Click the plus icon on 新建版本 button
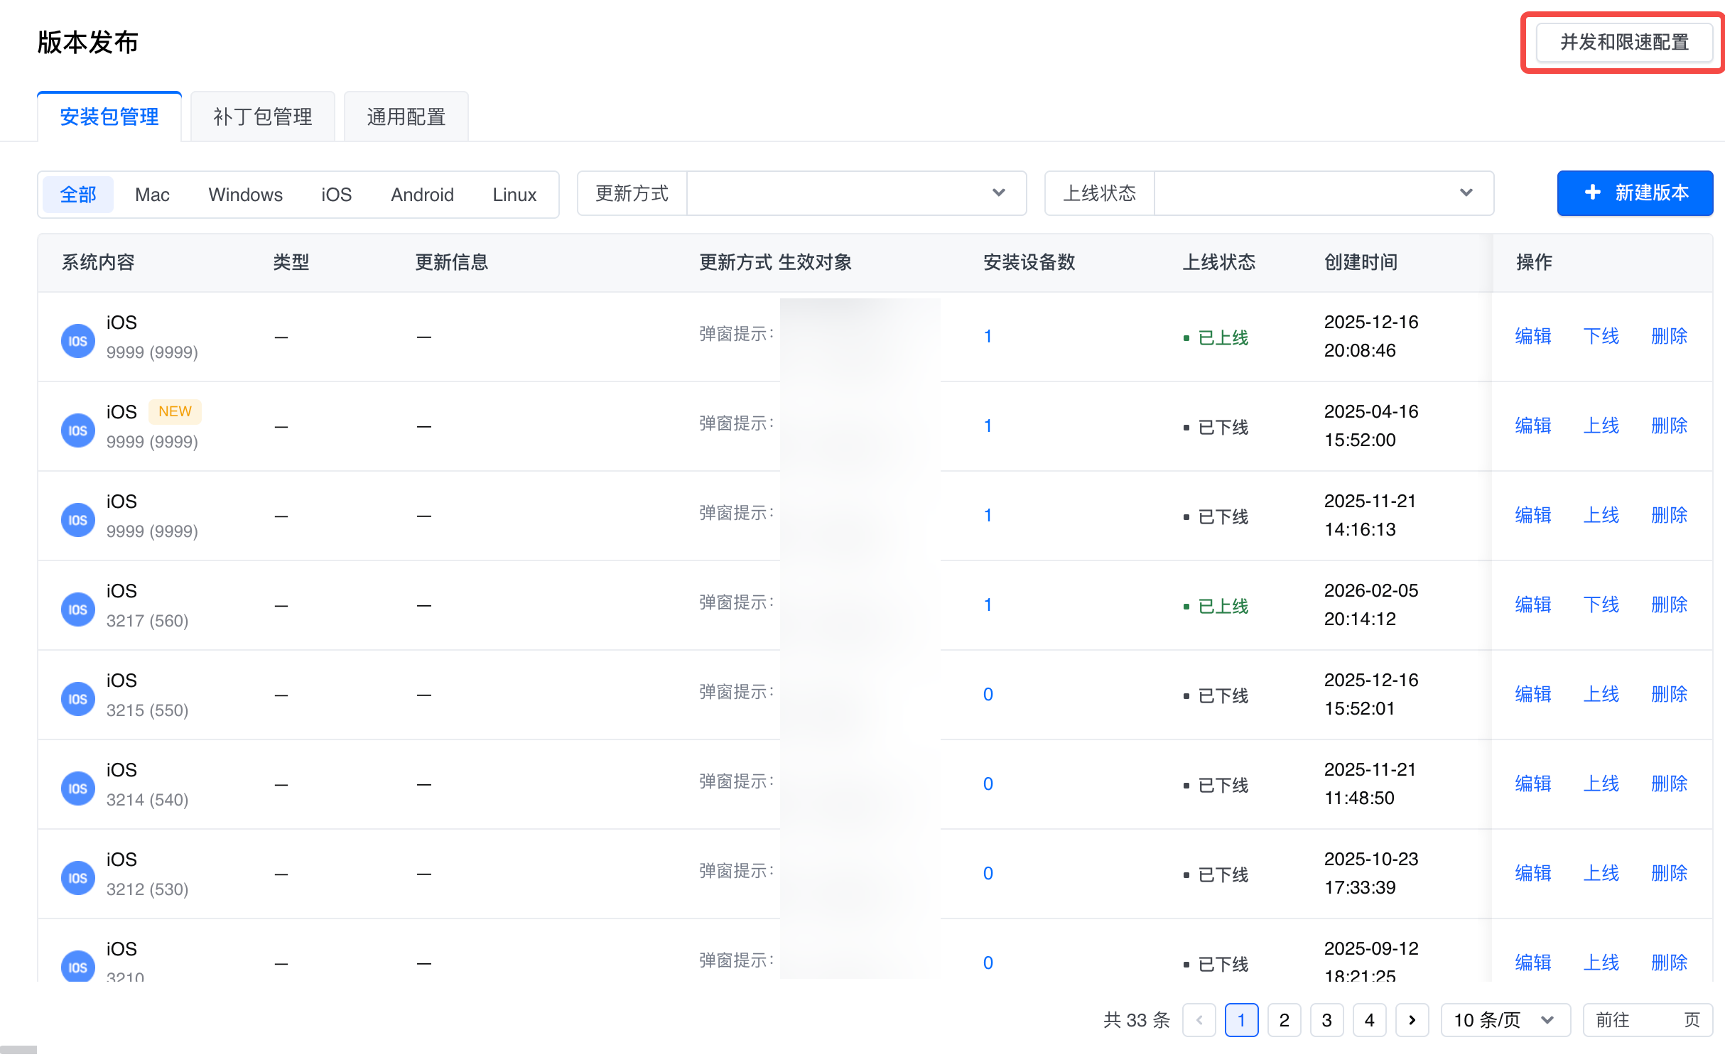The width and height of the screenshot is (1725, 1057). 1592,193
